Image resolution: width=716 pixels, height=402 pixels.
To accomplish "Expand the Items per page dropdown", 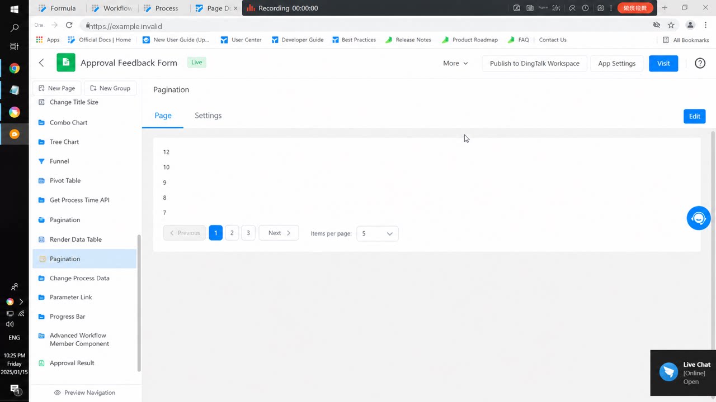I will 378,233.
